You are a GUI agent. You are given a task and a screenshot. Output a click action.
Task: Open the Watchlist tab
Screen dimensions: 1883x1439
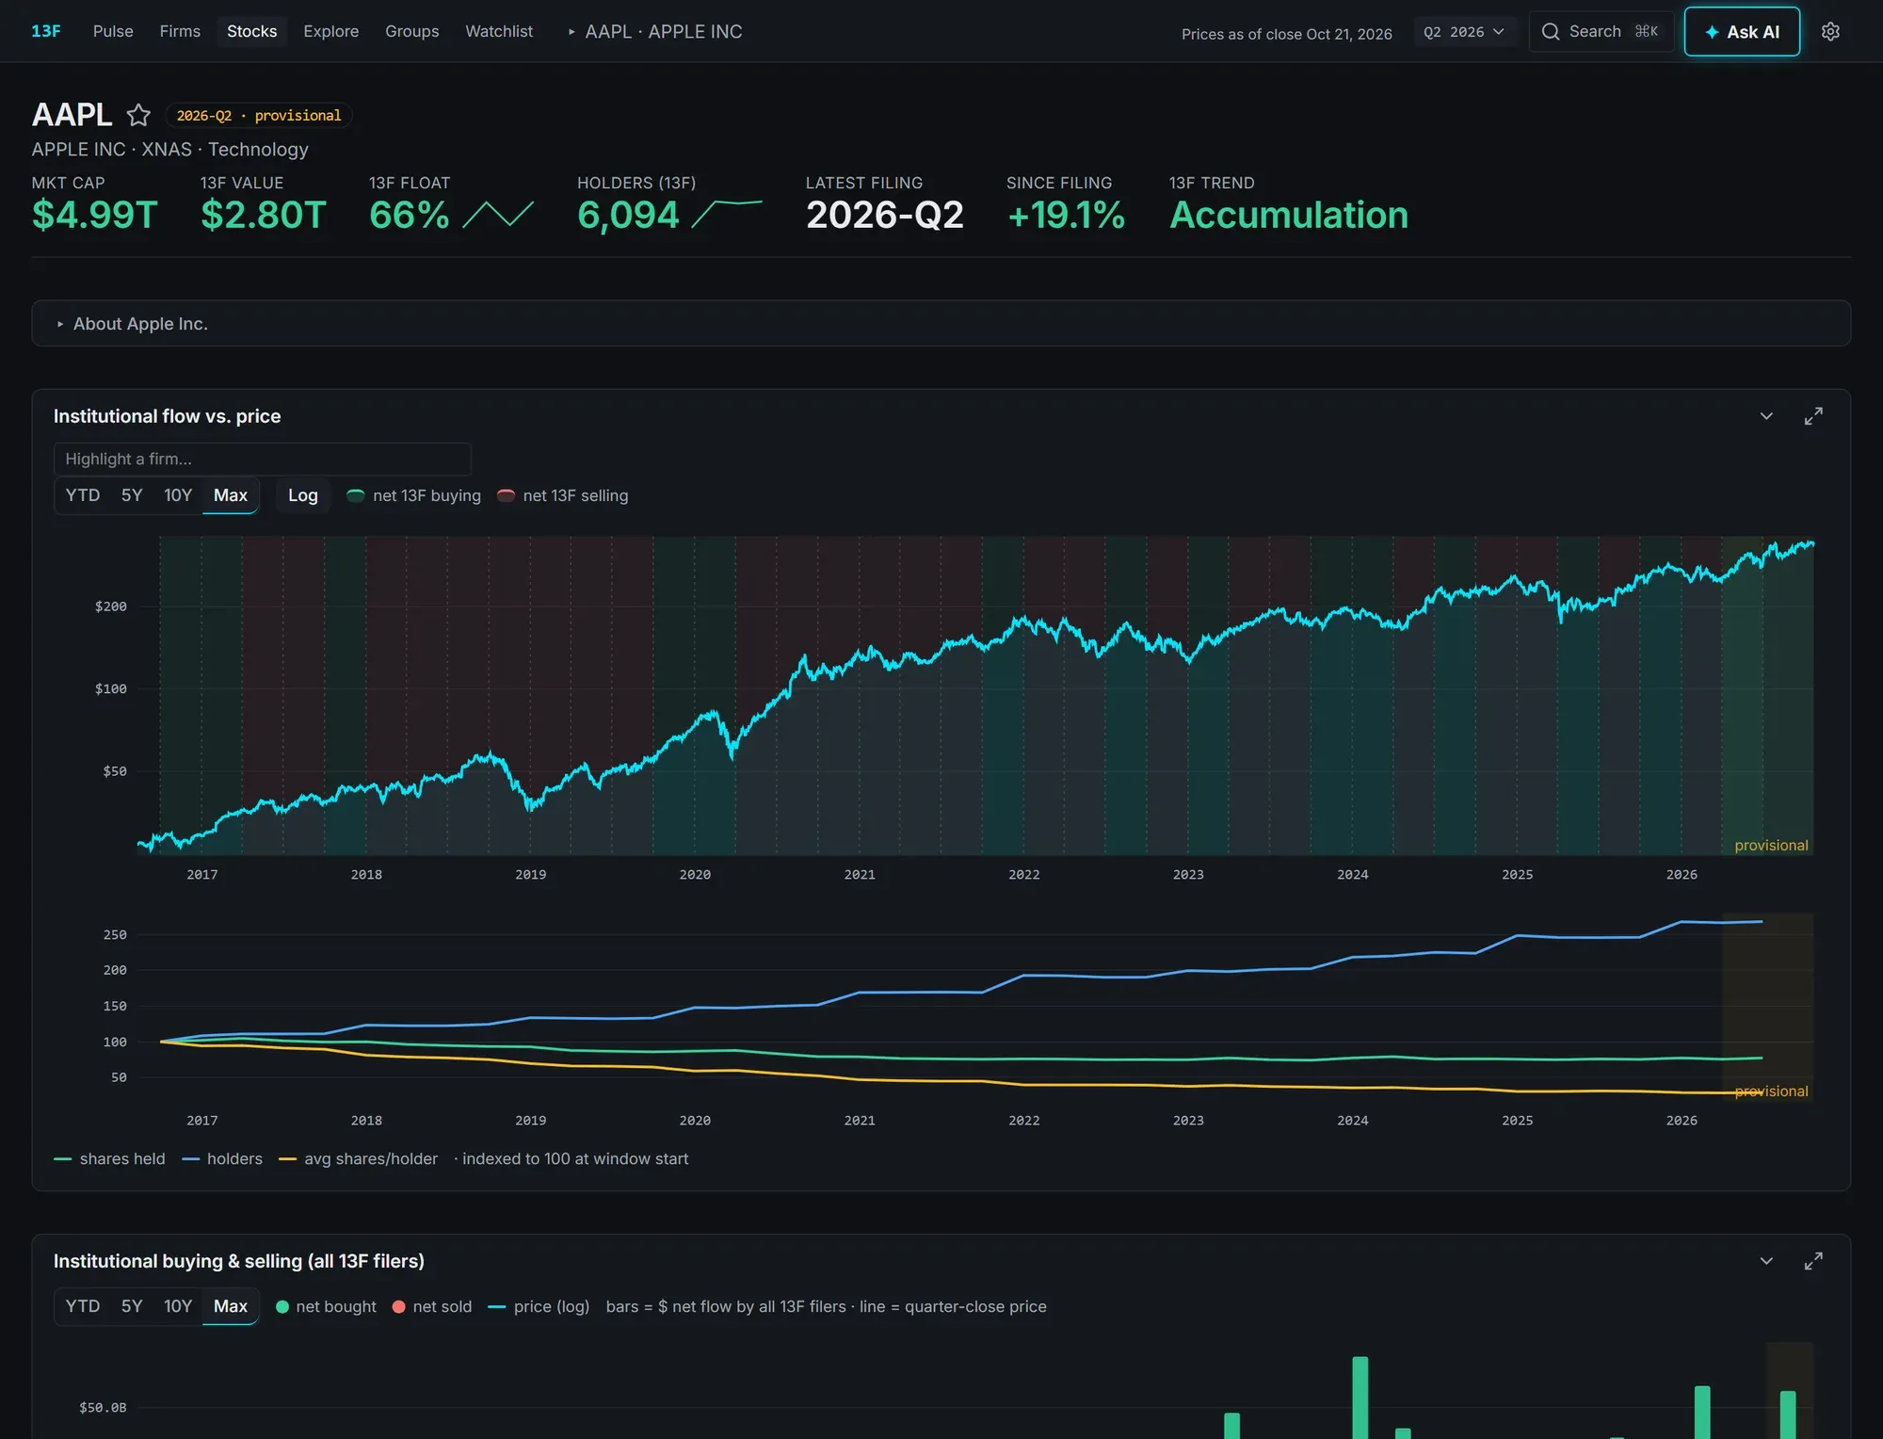(x=499, y=31)
